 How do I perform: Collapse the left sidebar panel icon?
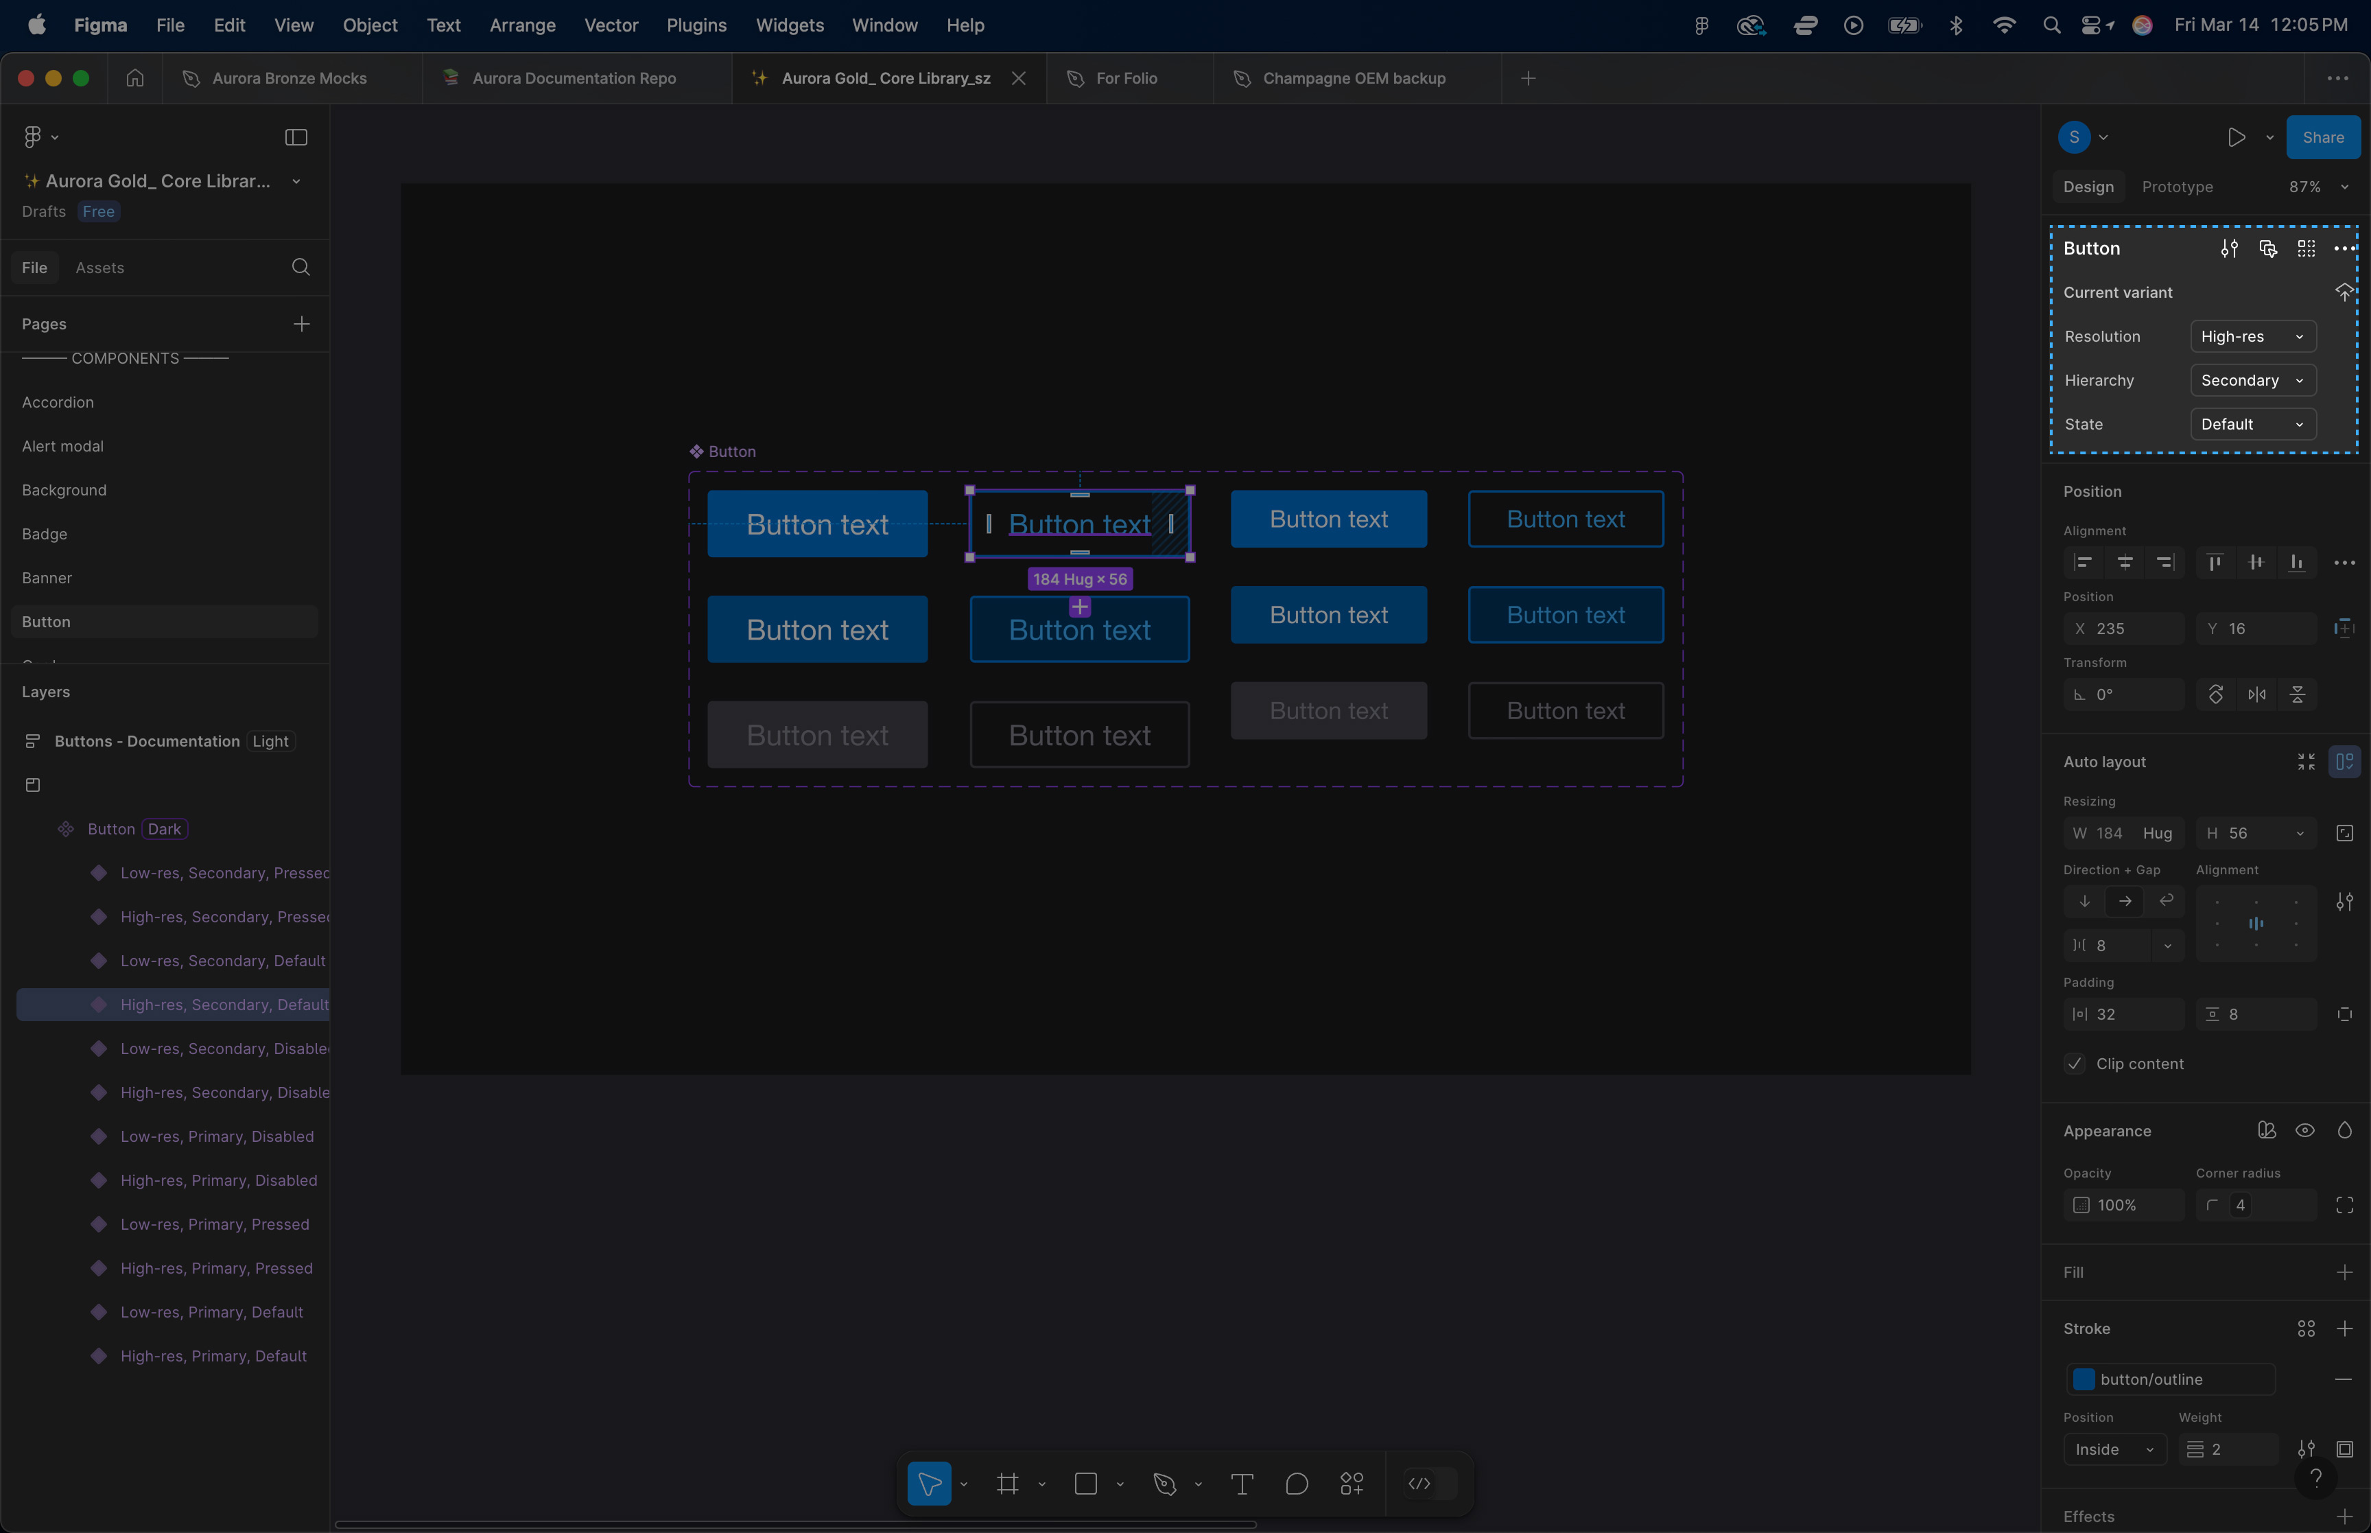tap(296, 137)
